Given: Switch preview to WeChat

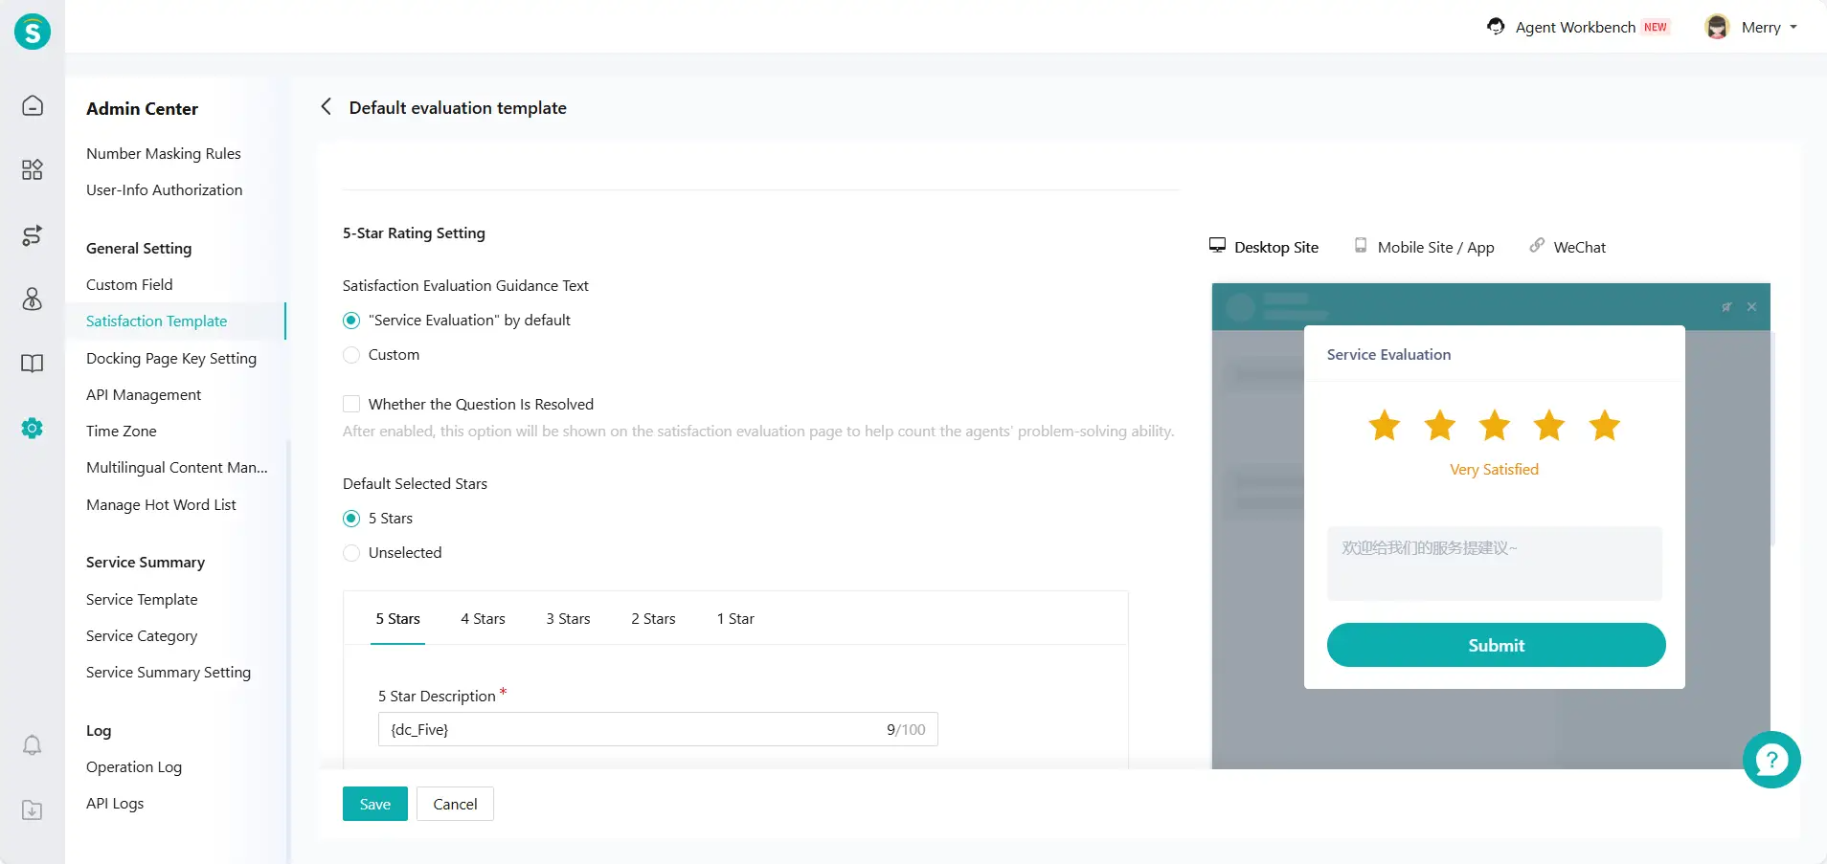Looking at the screenshot, I should click(1568, 247).
